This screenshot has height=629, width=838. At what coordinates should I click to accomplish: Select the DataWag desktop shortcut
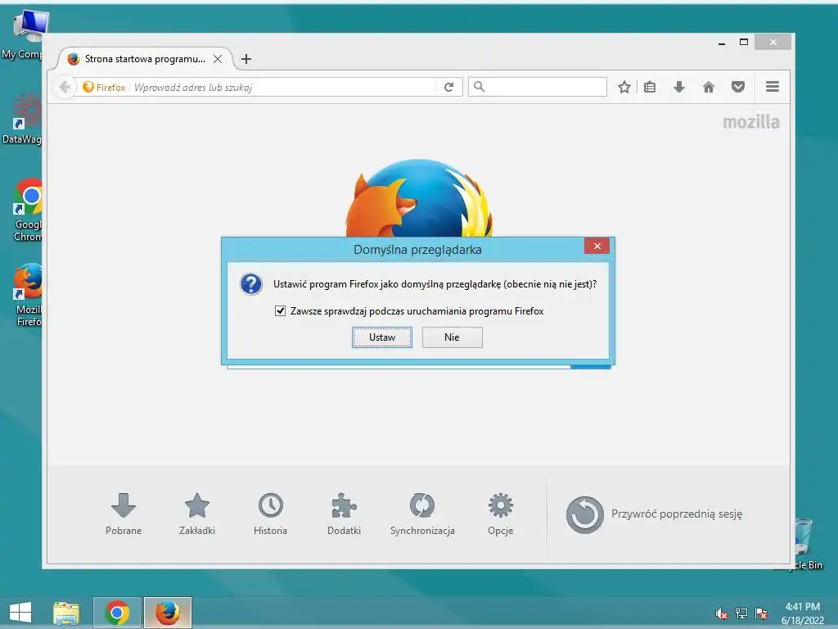coord(21,119)
